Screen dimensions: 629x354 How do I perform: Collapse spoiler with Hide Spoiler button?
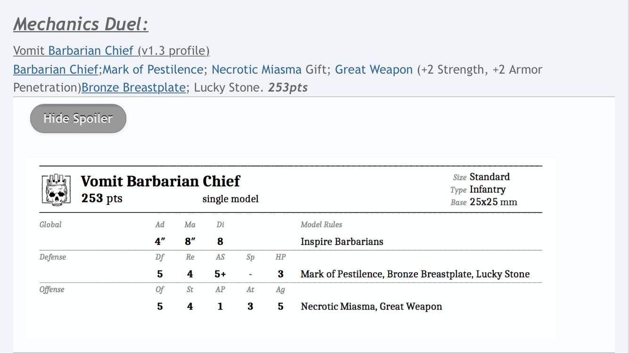(78, 118)
